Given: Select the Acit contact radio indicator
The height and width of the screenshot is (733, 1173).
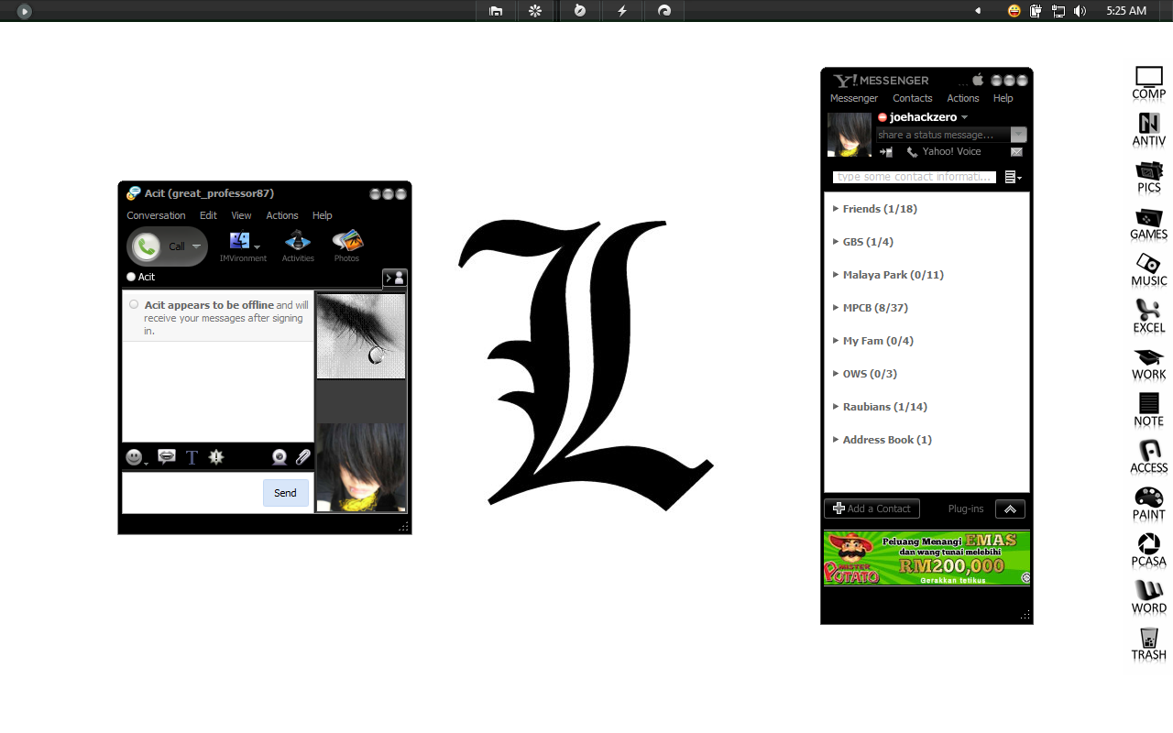Looking at the screenshot, I should [x=131, y=277].
